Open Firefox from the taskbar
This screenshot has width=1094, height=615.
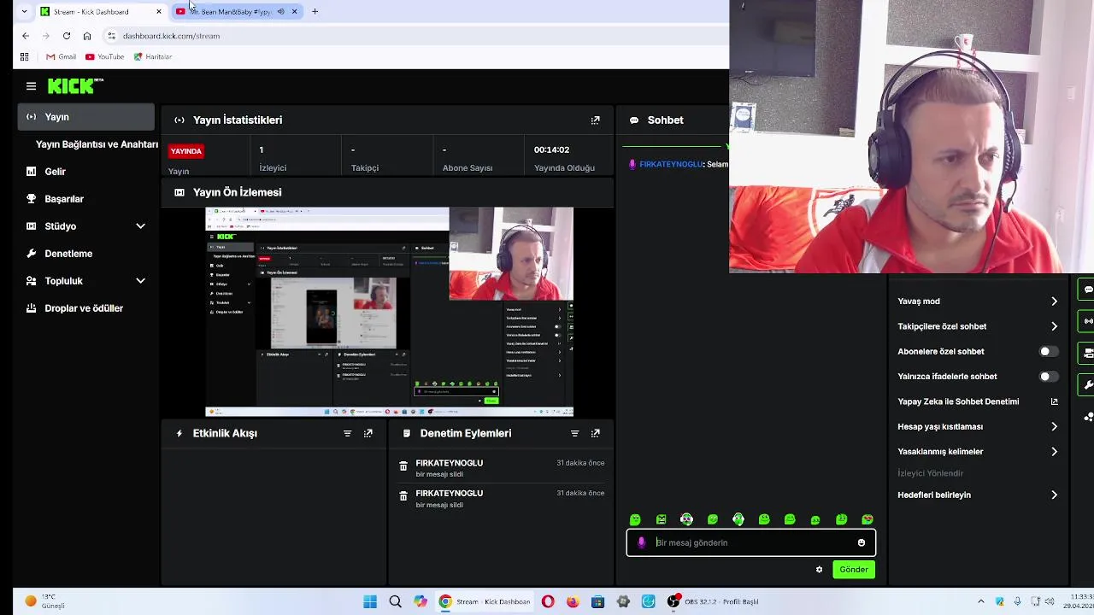[573, 601]
